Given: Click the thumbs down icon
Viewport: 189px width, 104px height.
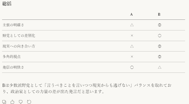Looking at the screenshot, I should (21, 102).
